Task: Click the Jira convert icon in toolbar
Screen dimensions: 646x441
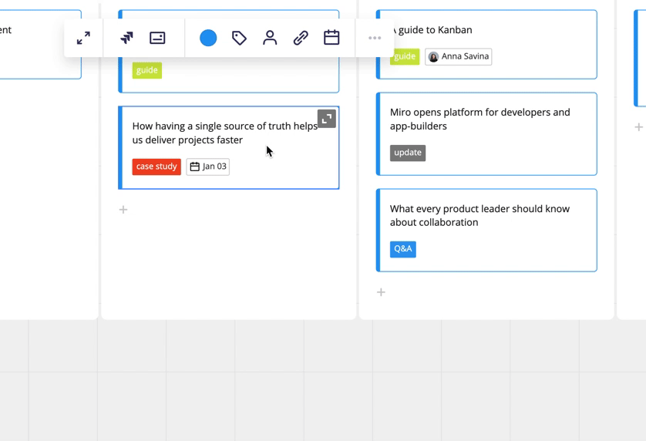Action: [126, 38]
